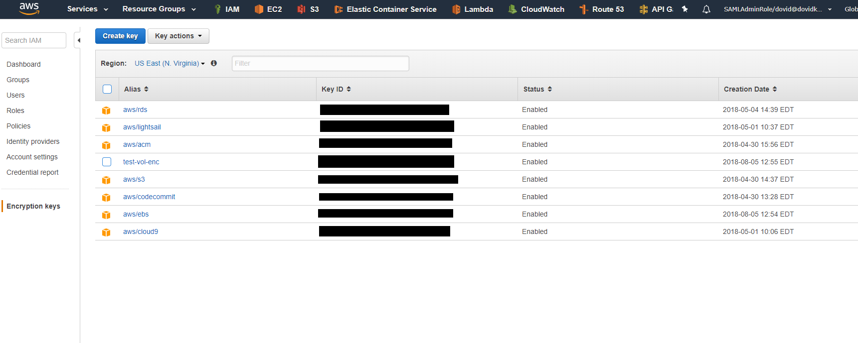
Task: Click the key icon for aws/cloud9
Action: coord(106,232)
